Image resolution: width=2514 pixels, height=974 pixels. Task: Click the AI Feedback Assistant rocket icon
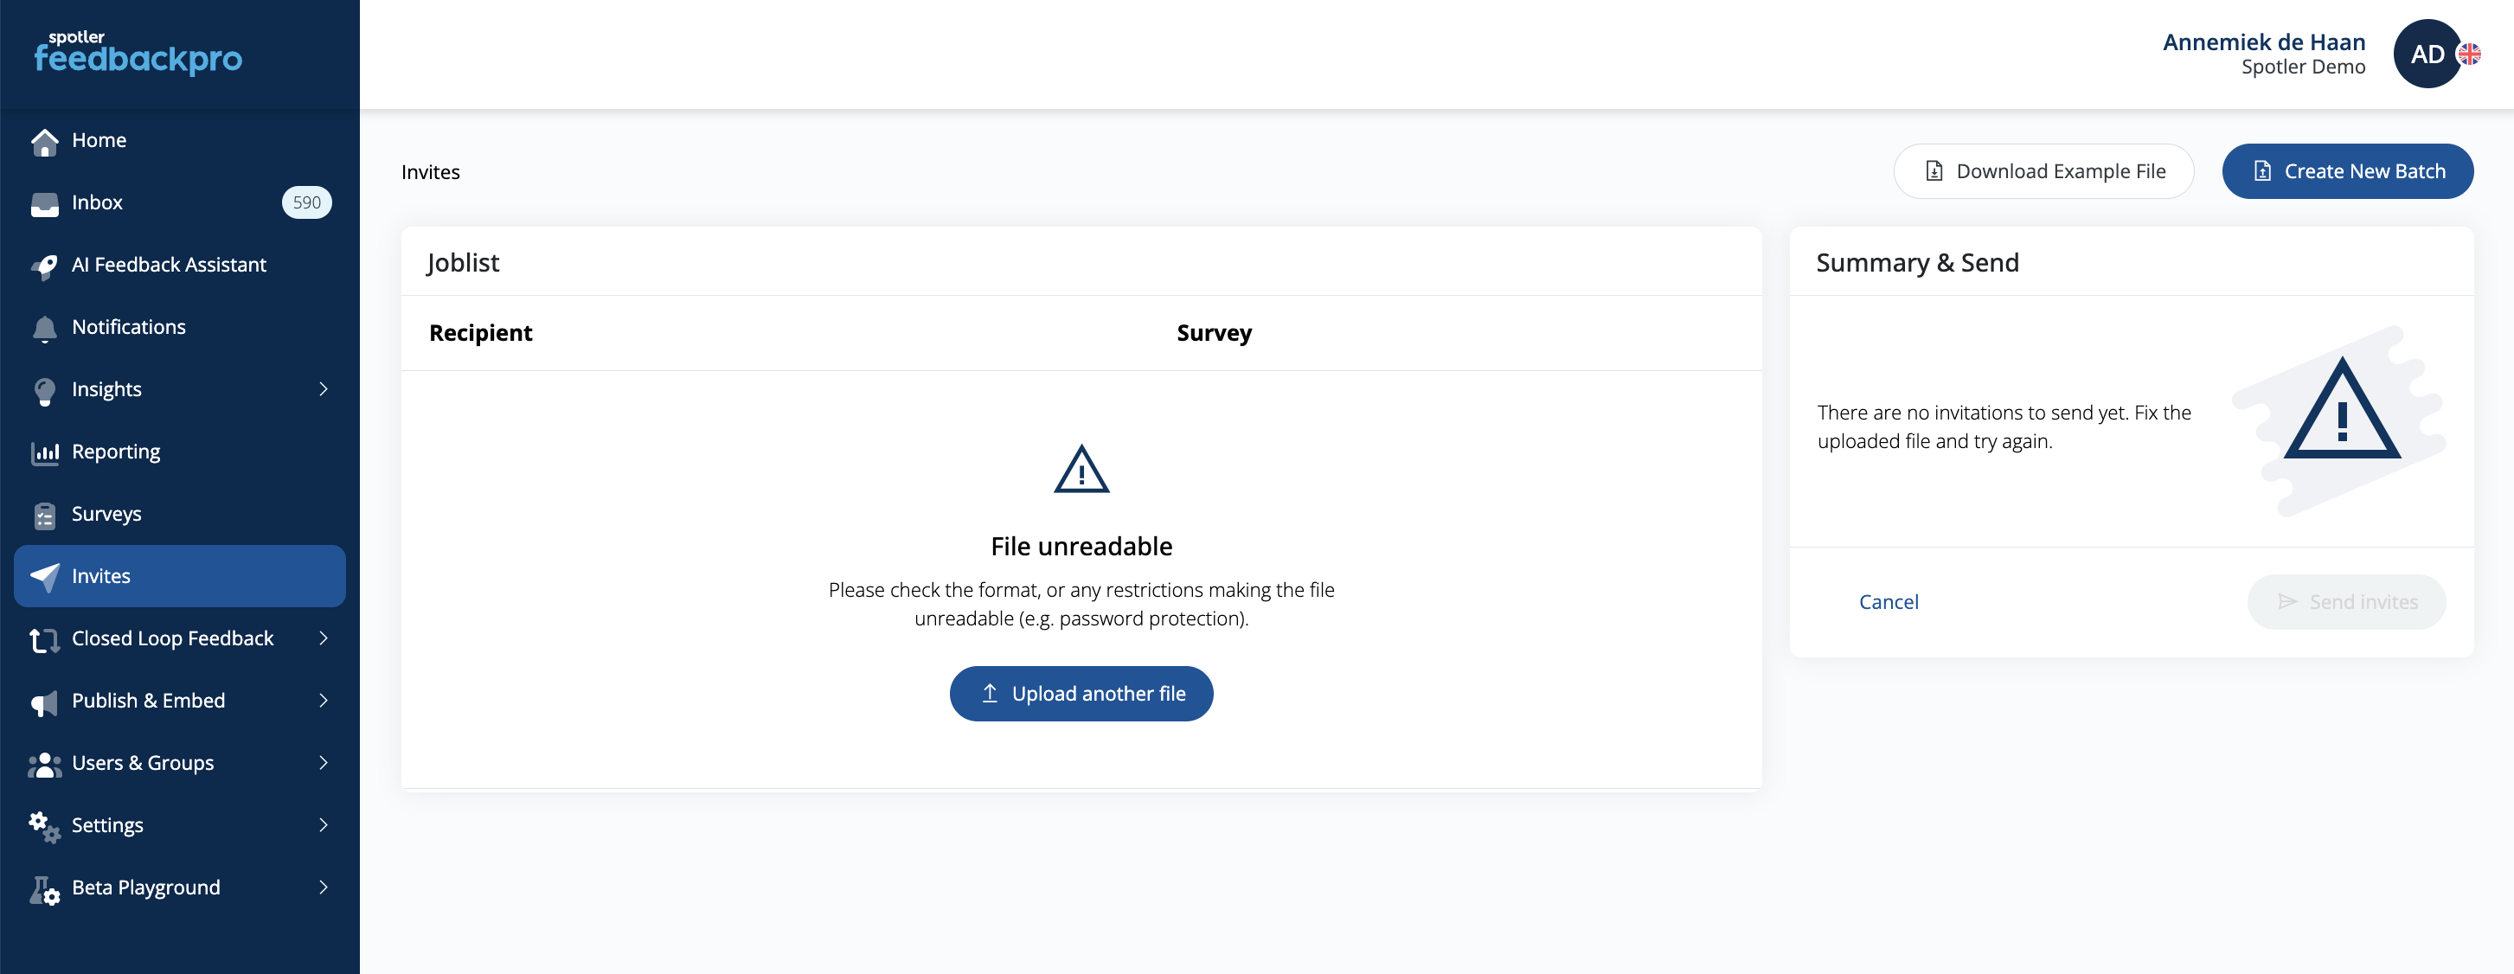pos(44,266)
